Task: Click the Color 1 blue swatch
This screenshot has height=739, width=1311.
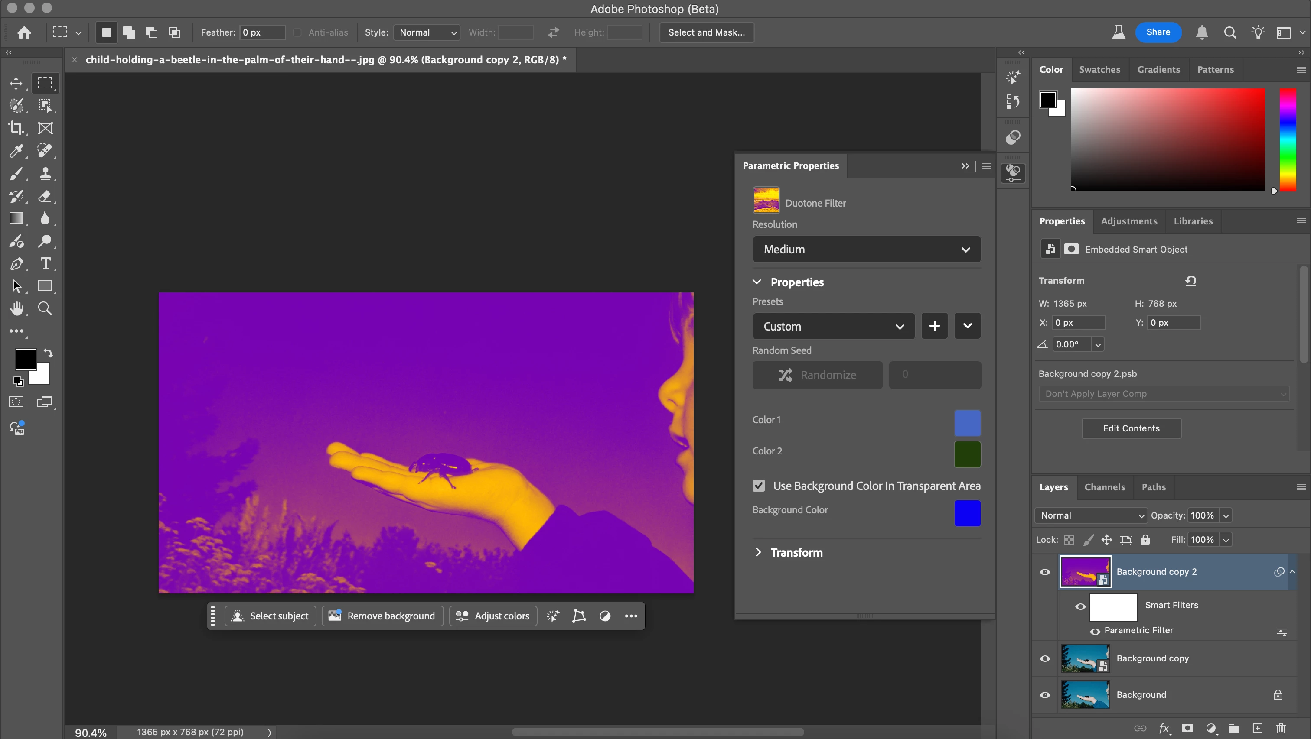Action: pyautogui.click(x=967, y=423)
